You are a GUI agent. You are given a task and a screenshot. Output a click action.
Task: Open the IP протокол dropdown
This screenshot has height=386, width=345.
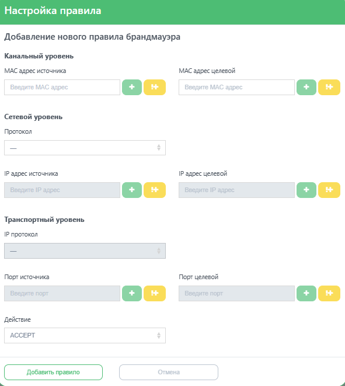(x=85, y=251)
